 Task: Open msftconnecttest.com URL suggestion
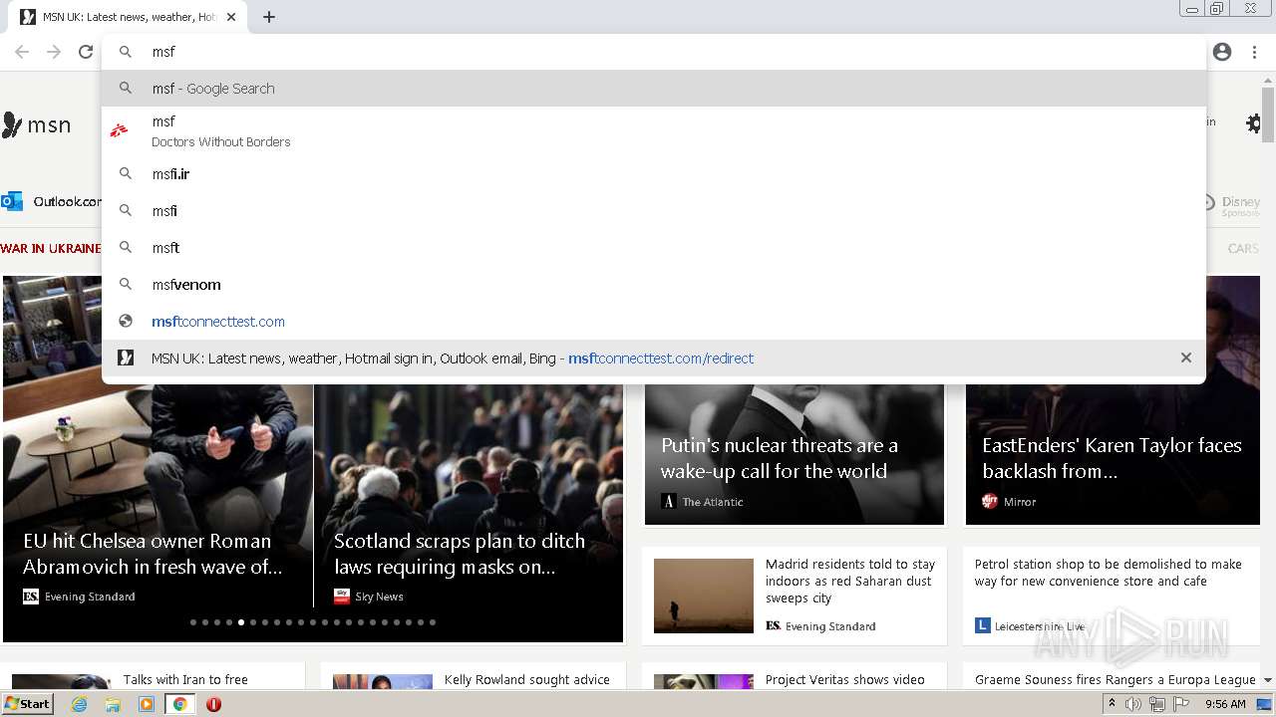[x=654, y=321]
